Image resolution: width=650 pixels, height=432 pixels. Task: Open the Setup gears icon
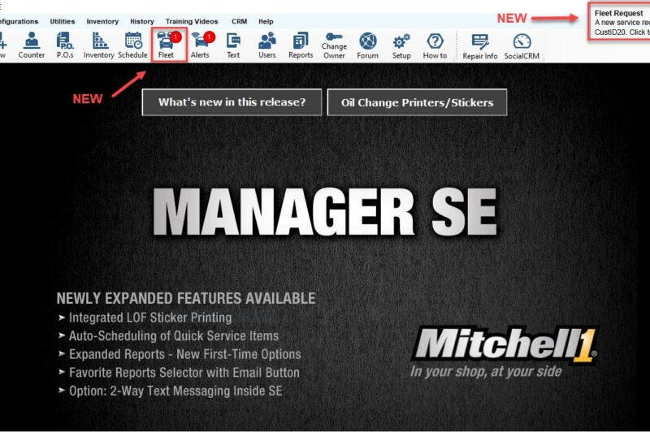[401, 45]
